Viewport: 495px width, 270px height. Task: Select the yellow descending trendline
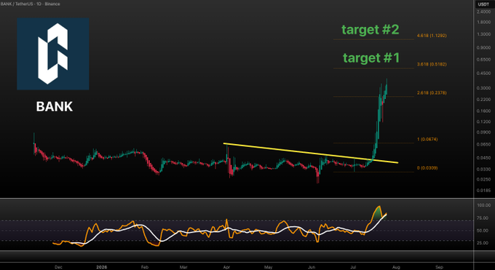pyautogui.click(x=311, y=153)
